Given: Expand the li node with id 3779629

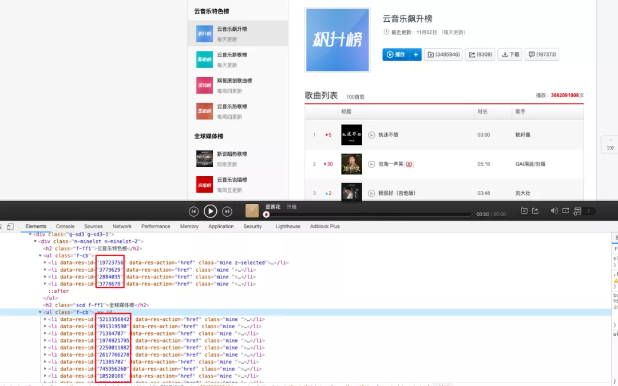Looking at the screenshot, I should click(x=45, y=270).
